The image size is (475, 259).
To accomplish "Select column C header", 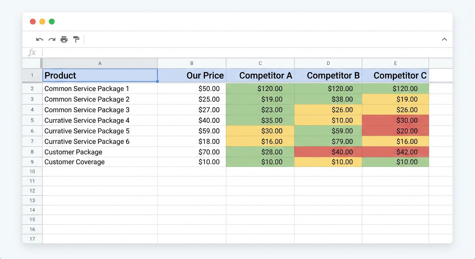I will click(260, 63).
